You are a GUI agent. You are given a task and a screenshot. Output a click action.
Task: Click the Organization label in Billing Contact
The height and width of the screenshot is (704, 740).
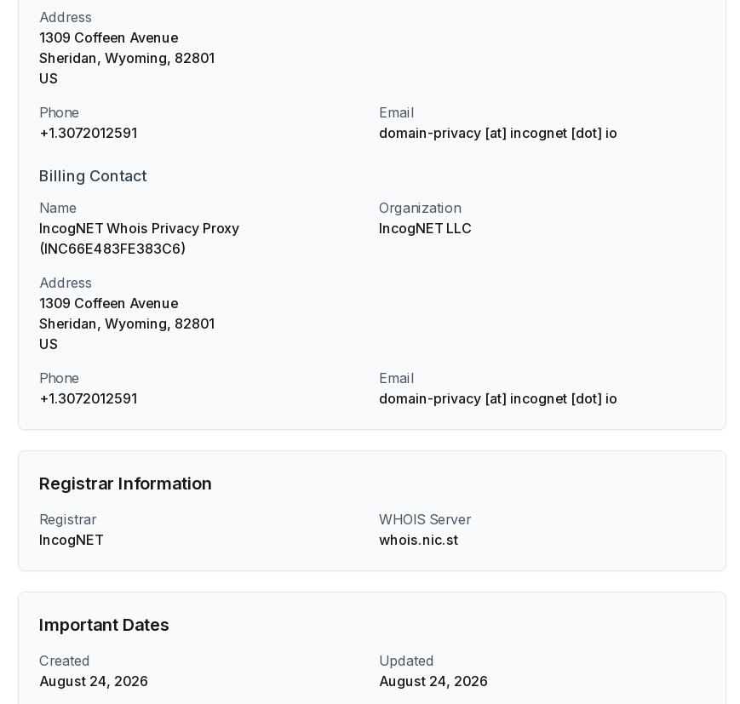click(x=420, y=208)
